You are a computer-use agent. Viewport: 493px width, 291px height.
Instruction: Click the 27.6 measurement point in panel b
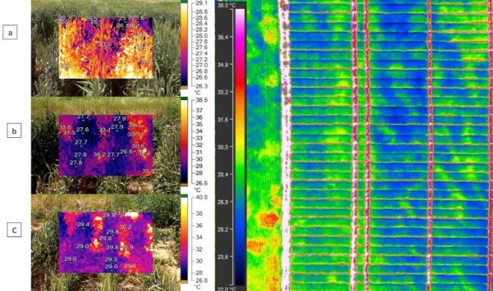(83, 130)
